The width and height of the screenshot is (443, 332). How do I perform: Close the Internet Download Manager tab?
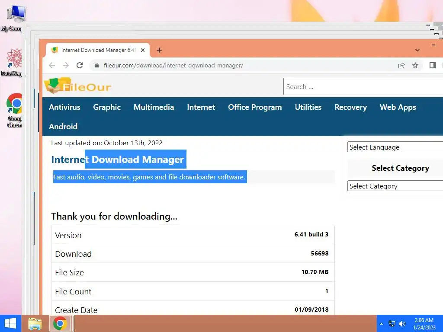pos(143,50)
